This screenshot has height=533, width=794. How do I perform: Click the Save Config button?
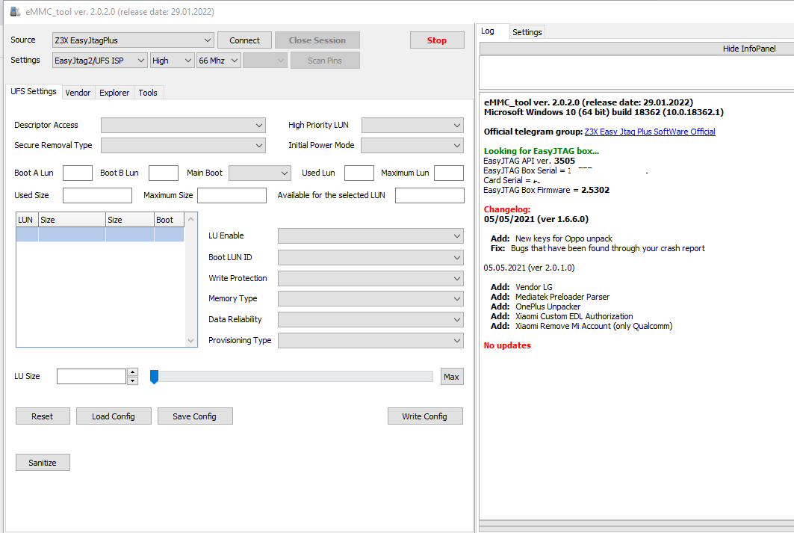tap(195, 416)
